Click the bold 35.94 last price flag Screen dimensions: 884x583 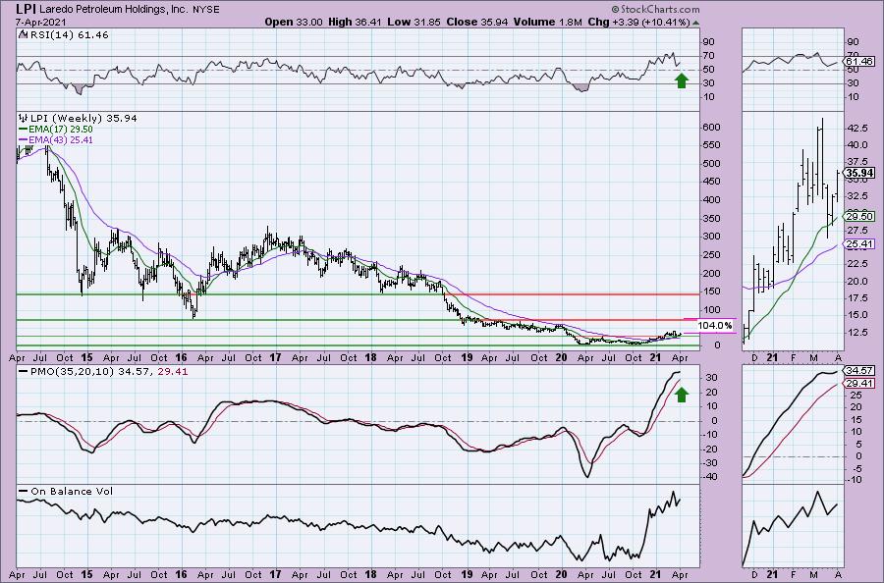[860, 174]
